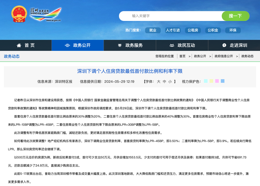Search the hot keyword 人才引进
The width and height of the screenshot is (260, 186).
(x=173, y=30)
